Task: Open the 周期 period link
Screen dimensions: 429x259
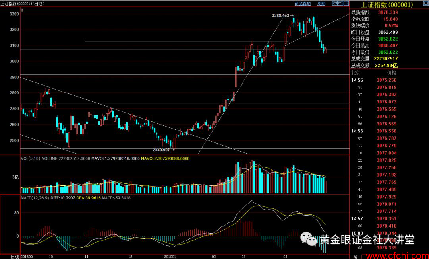Action: (321, 4)
